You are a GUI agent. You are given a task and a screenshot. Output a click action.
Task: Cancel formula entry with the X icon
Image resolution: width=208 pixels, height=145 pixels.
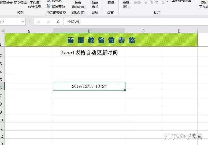[39, 22]
